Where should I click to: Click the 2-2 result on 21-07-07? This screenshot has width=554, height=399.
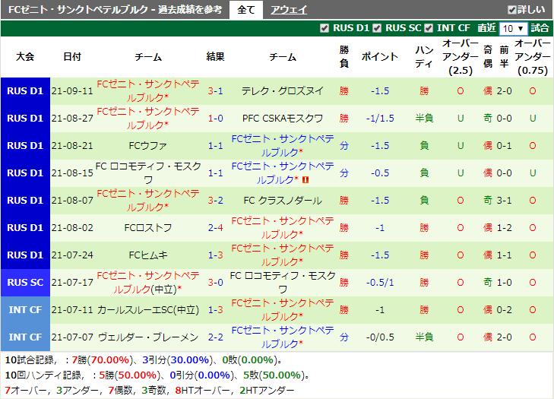(x=215, y=337)
